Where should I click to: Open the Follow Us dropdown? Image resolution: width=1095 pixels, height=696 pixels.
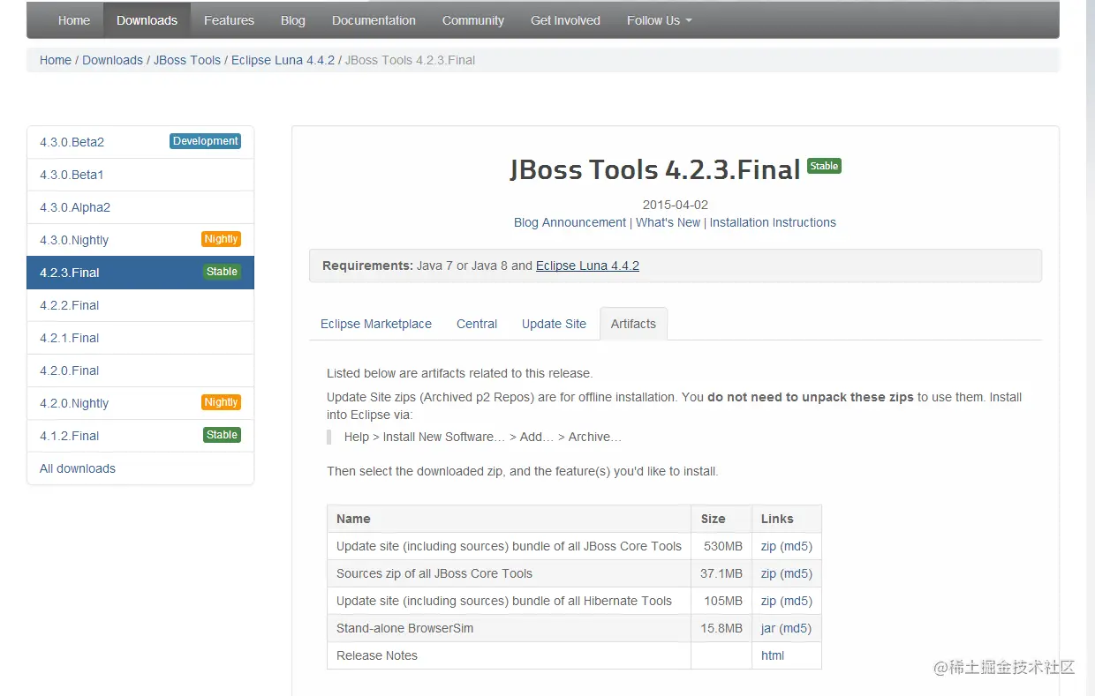[x=659, y=19]
